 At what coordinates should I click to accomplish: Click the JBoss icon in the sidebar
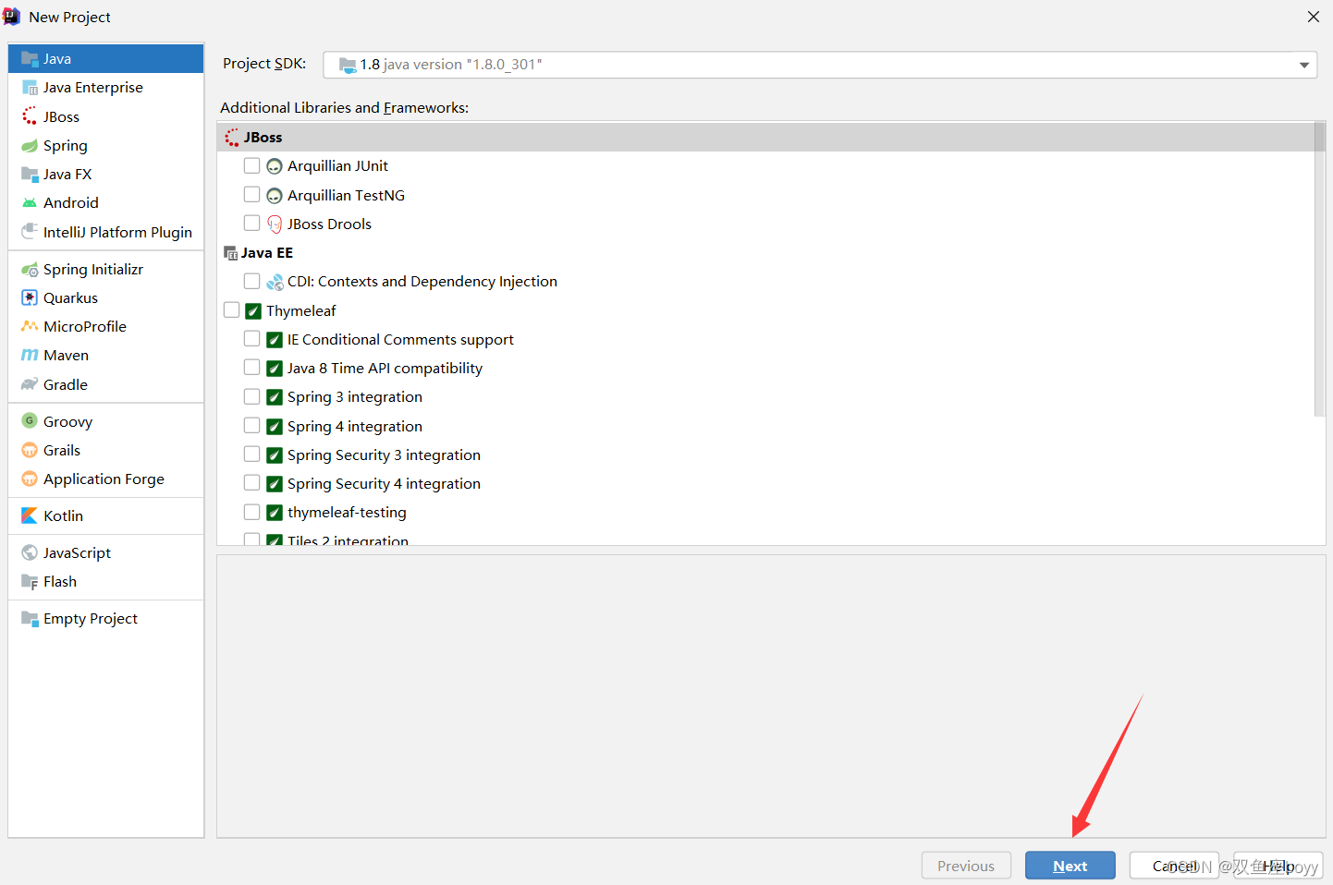pyautogui.click(x=30, y=116)
